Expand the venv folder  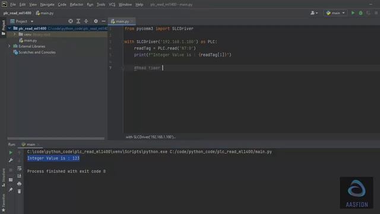pyautogui.click(x=15, y=34)
